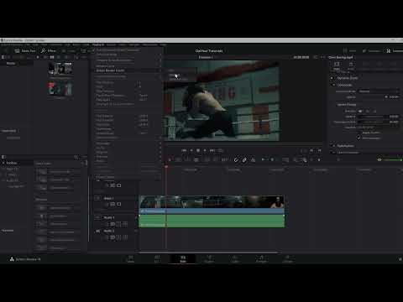
Task: Select trim edit mode tool
Action: [178, 160]
